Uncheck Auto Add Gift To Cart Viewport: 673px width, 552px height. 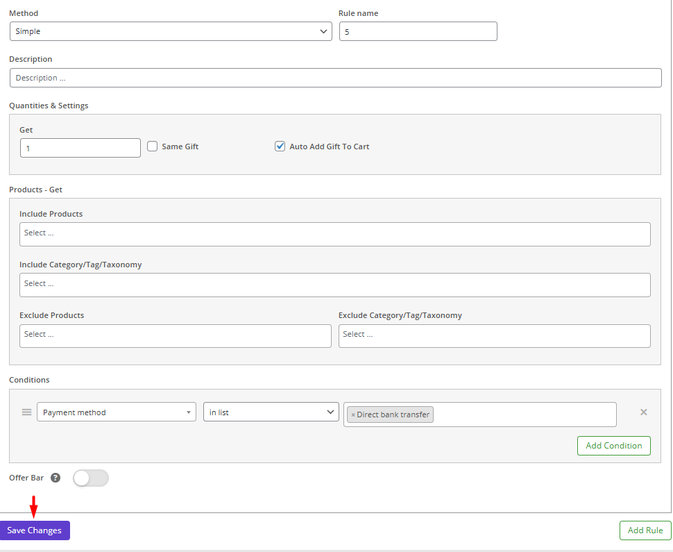click(280, 147)
